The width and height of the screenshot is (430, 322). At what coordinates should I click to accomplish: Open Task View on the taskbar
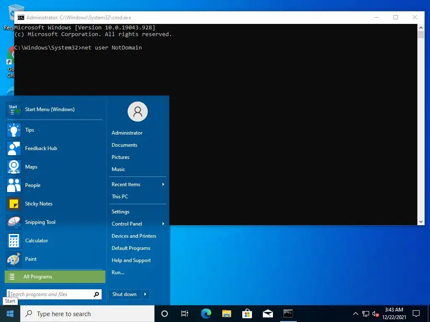tap(185, 314)
